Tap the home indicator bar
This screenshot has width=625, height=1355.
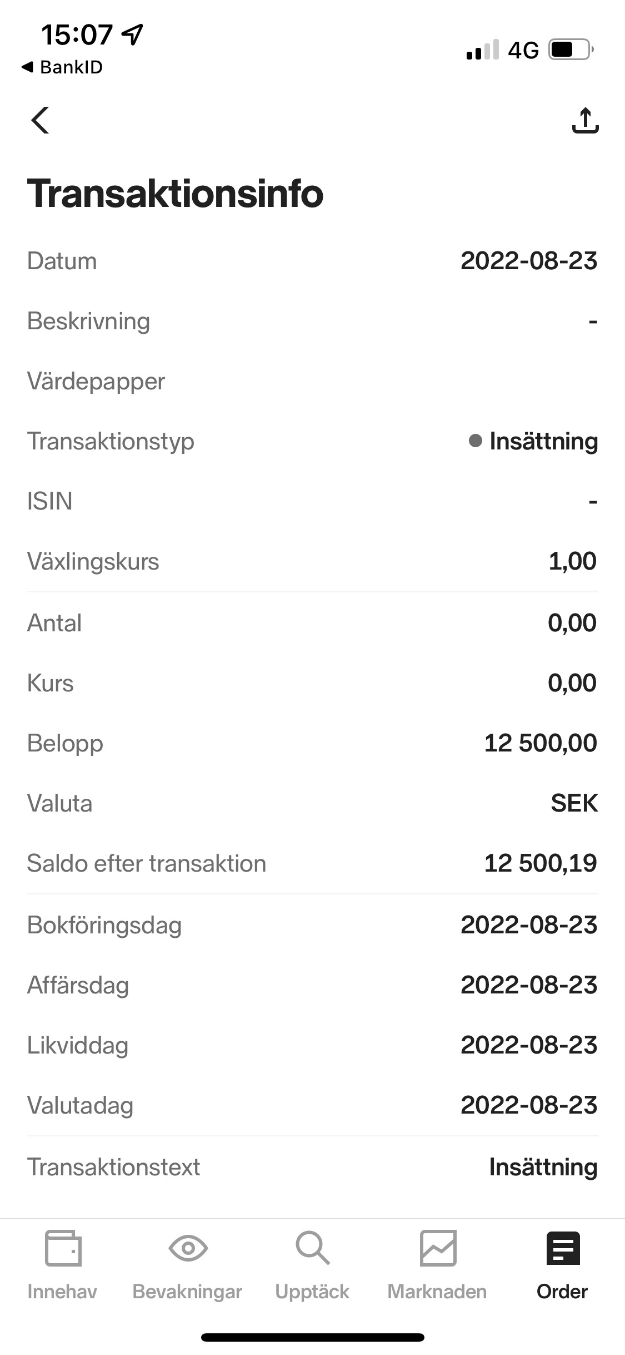312,1337
